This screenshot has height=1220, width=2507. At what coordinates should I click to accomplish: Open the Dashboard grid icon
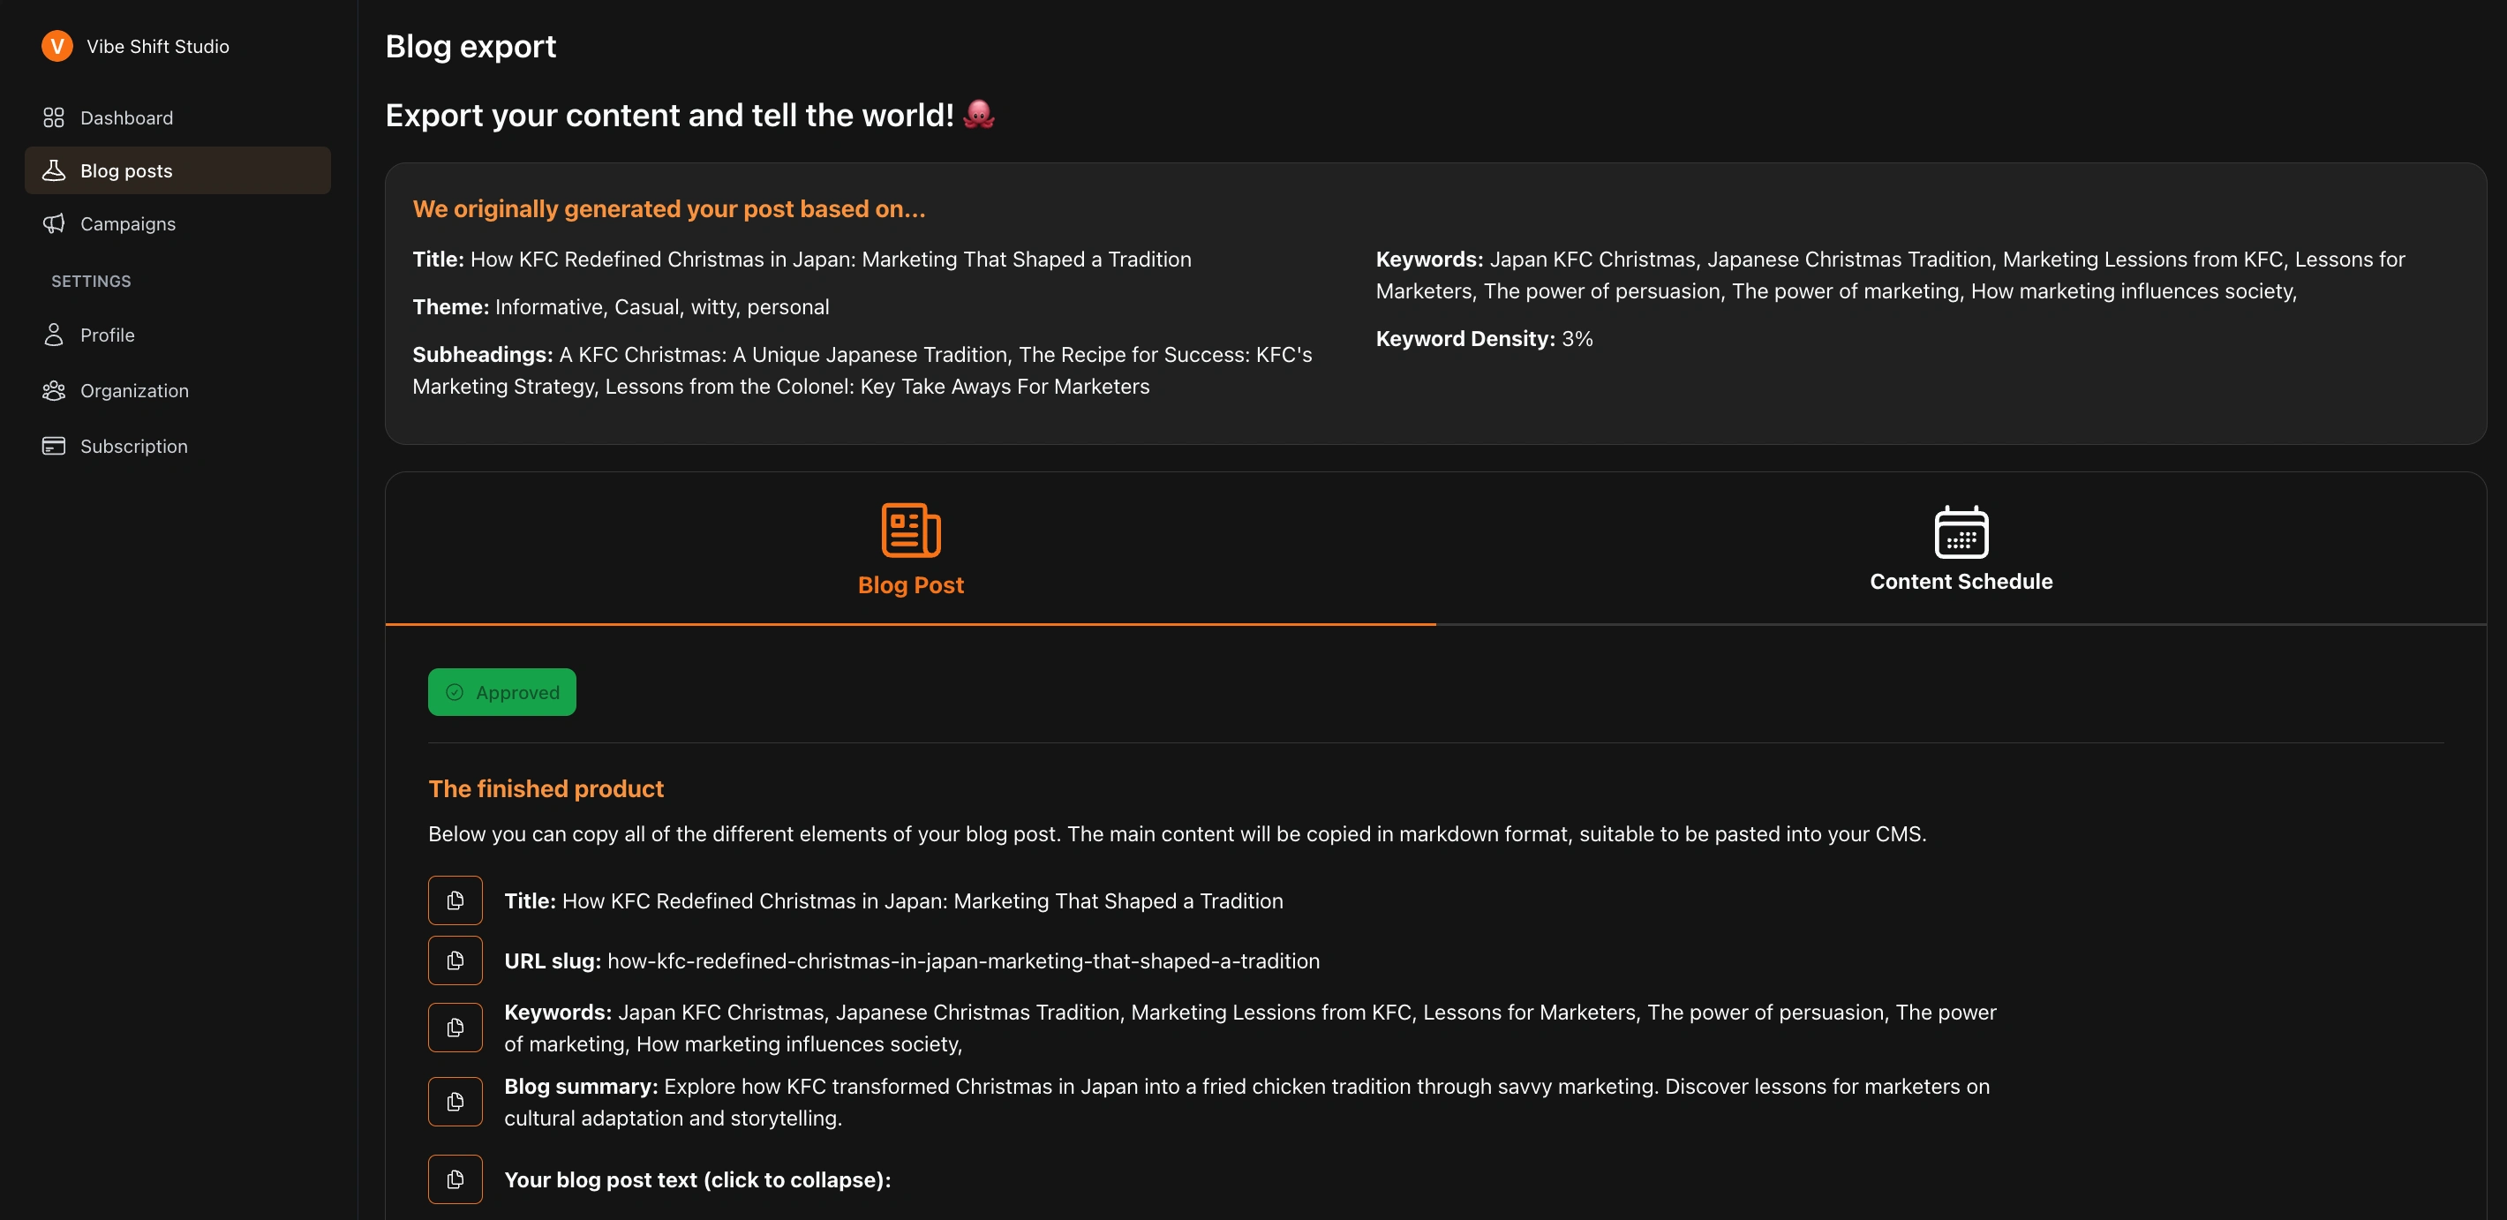click(x=55, y=117)
